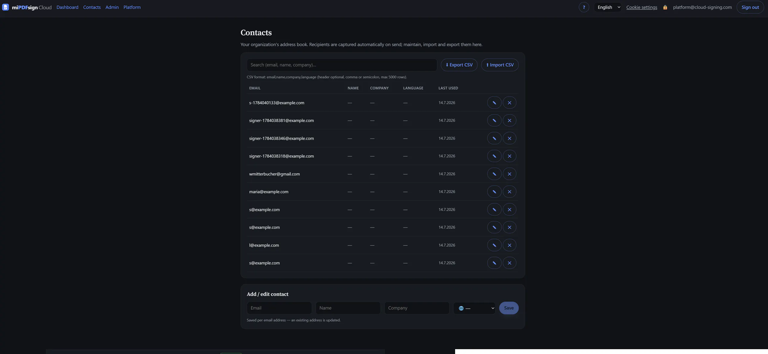
Task: Delete contact signer-1784038318@example.com
Action: tap(509, 156)
